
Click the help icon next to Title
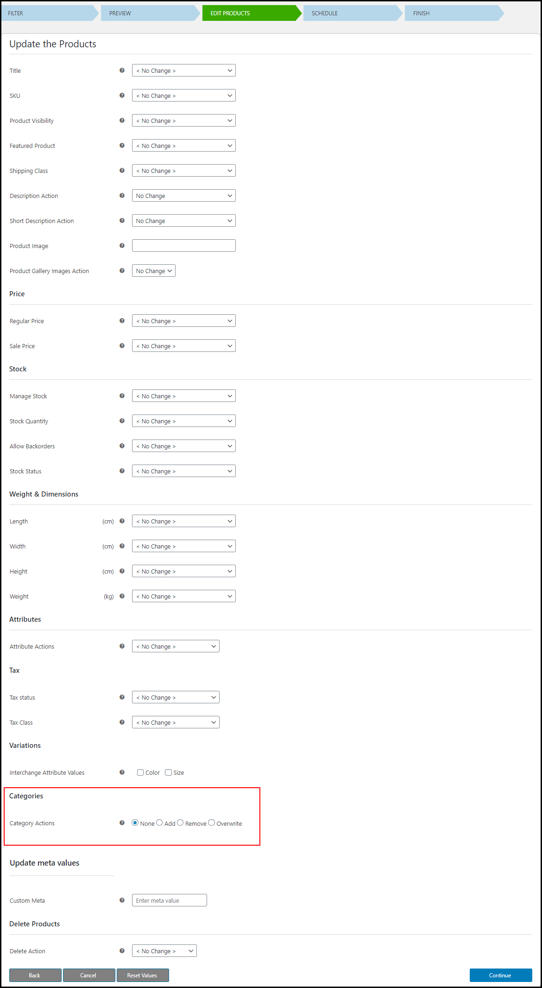tap(122, 70)
